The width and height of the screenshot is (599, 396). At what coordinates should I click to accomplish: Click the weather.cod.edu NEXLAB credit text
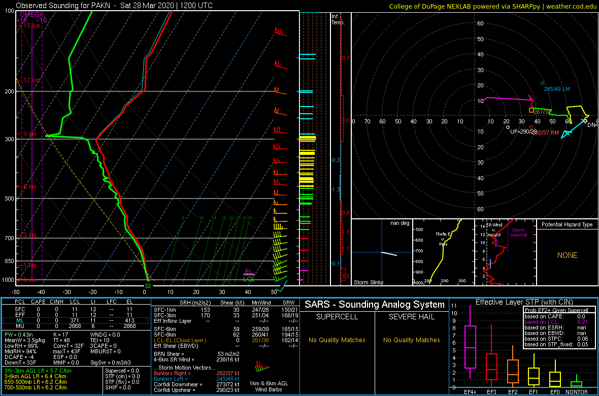click(492, 6)
